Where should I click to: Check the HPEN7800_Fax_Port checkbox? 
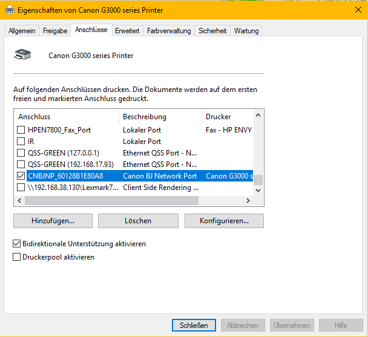coord(21,130)
